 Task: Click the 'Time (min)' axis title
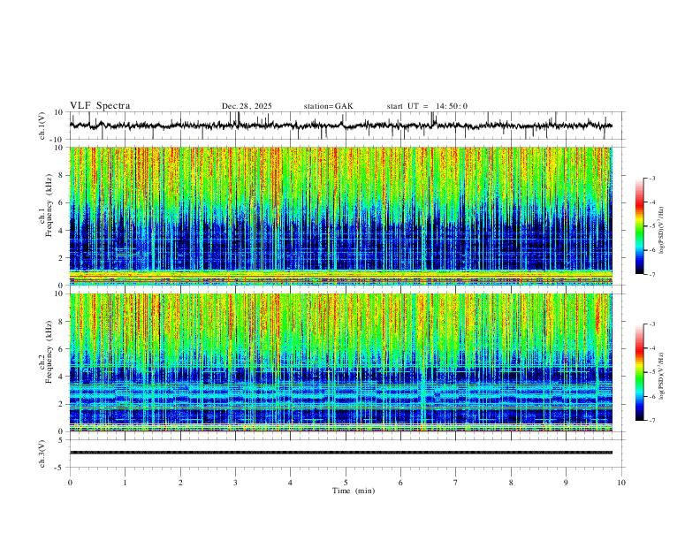[354, 491]
